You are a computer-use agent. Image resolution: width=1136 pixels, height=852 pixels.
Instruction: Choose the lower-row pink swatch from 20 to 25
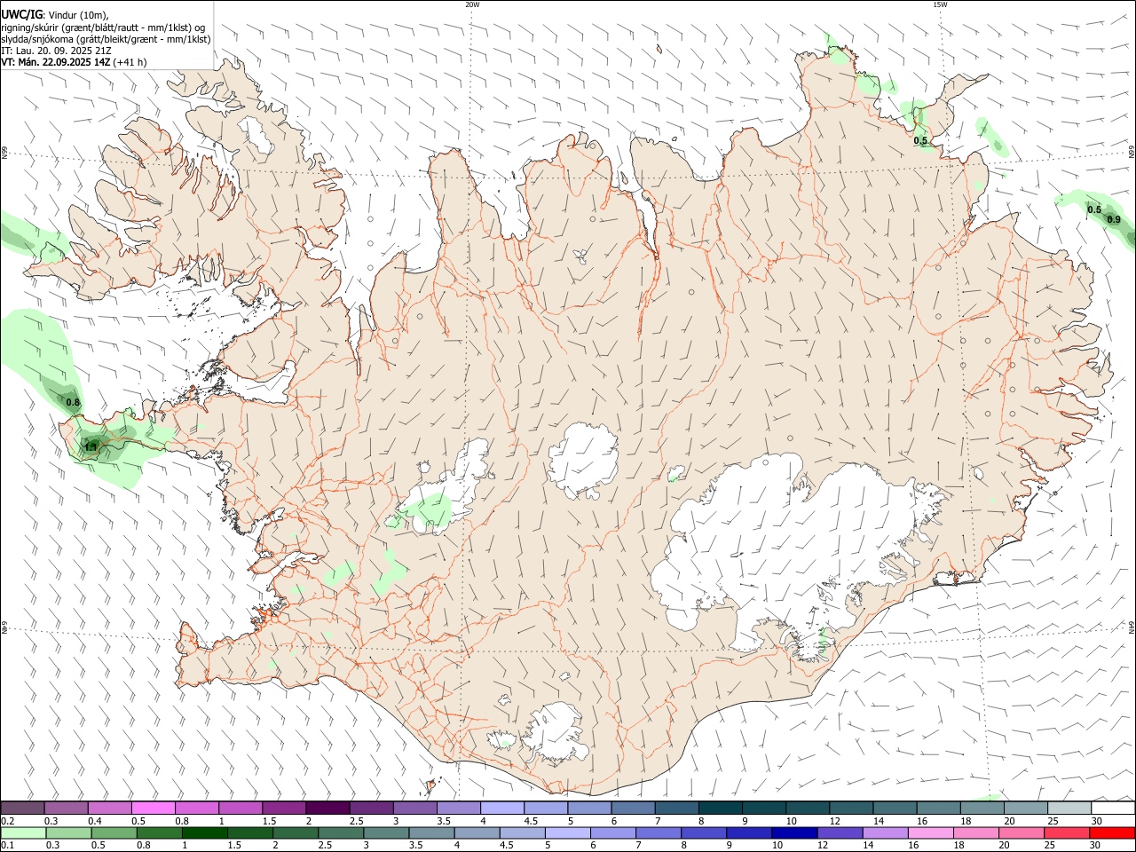pyautogui.click(x=1021, y=833)
